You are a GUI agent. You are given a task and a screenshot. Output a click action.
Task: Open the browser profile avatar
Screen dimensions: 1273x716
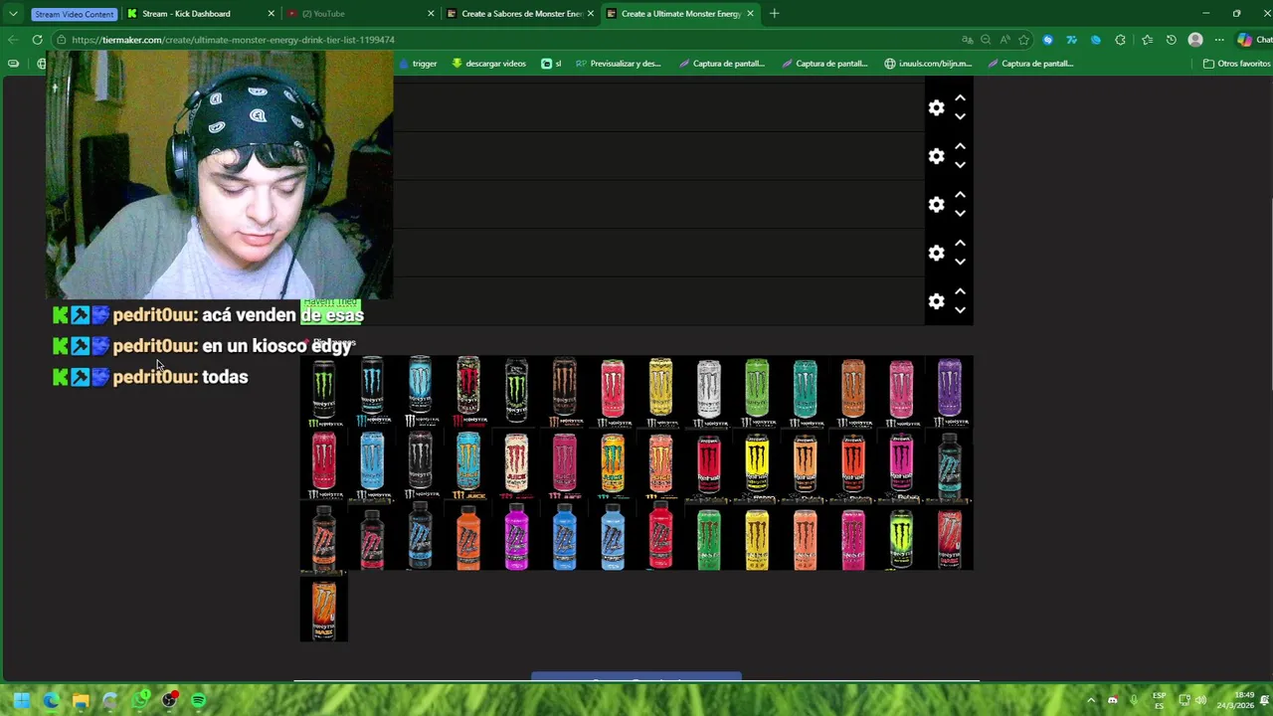(x=1195, y=40)
